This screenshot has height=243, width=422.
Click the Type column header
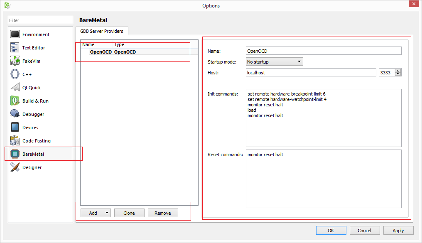(x=119, y=44)
